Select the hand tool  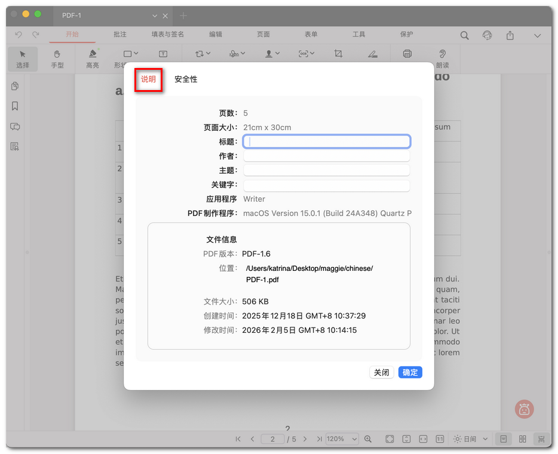57,59
